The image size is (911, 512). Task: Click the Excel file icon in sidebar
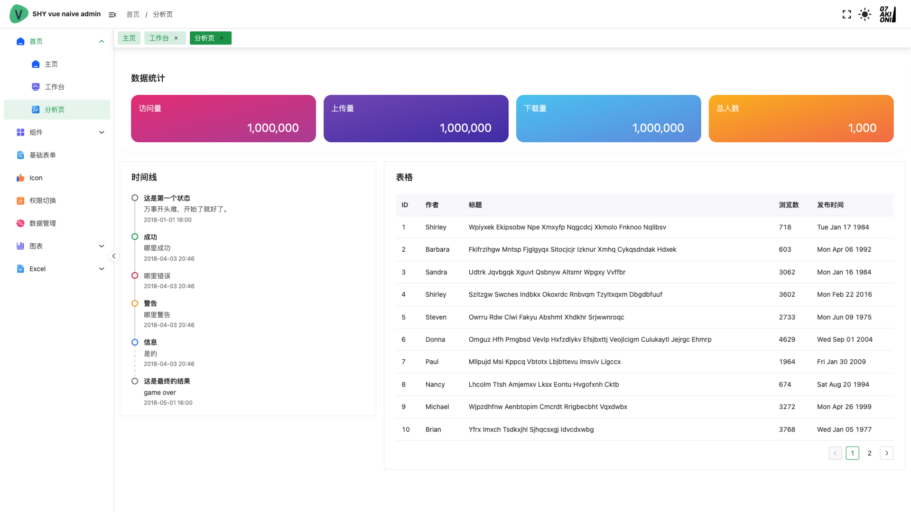pyautogui.click(x=20, y=269)
